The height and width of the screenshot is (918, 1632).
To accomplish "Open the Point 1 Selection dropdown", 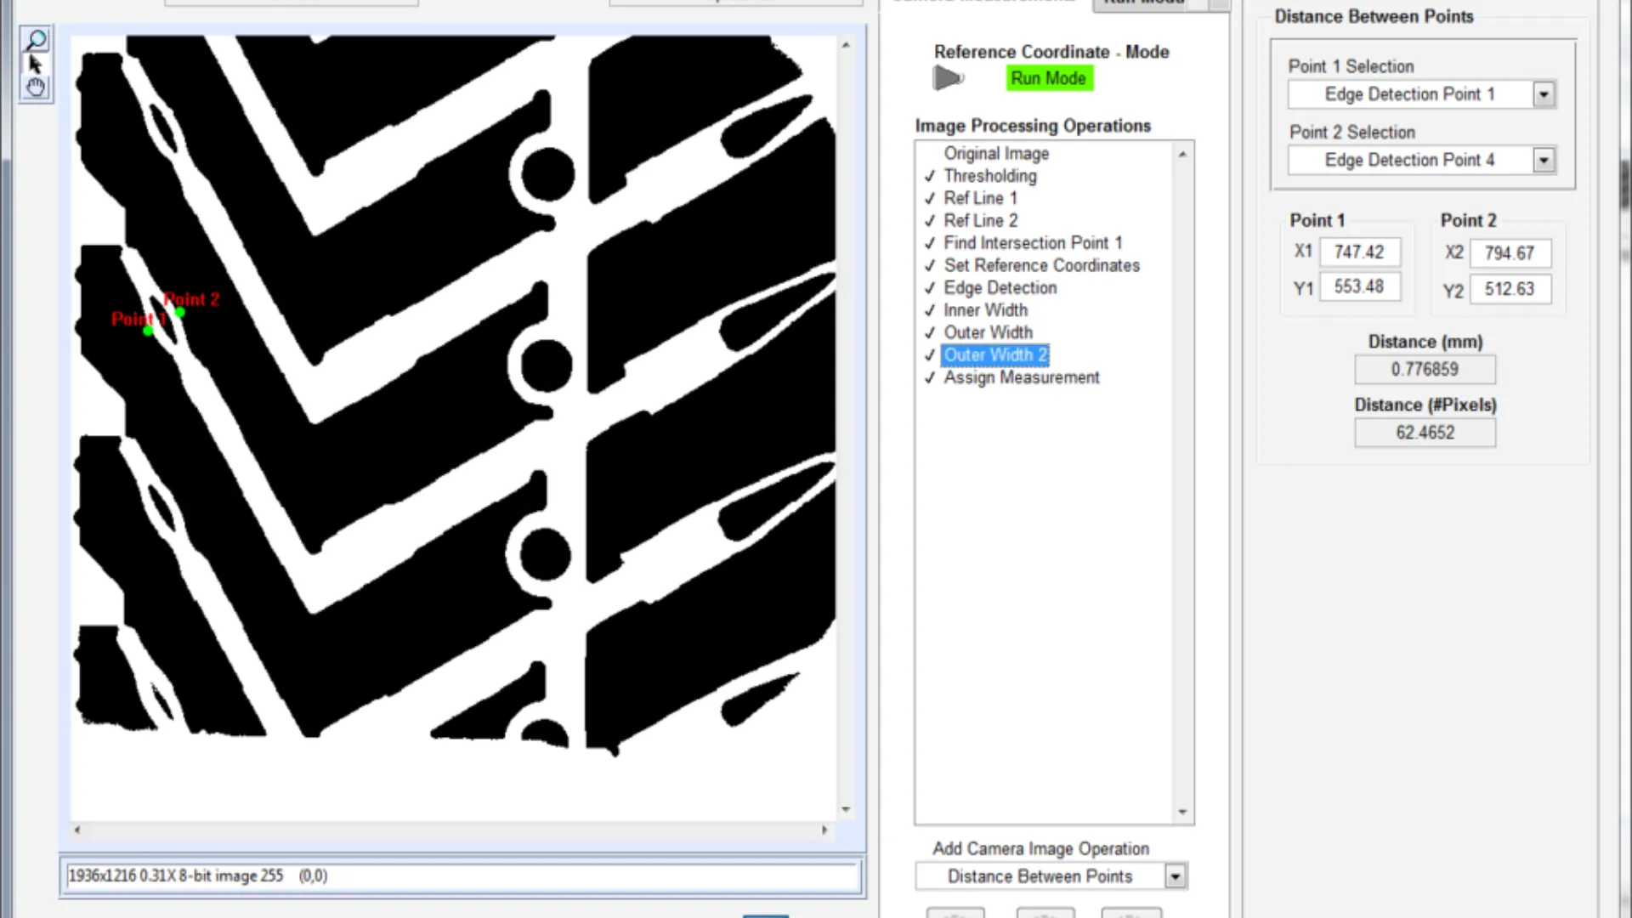I will tap(1544, 94).
